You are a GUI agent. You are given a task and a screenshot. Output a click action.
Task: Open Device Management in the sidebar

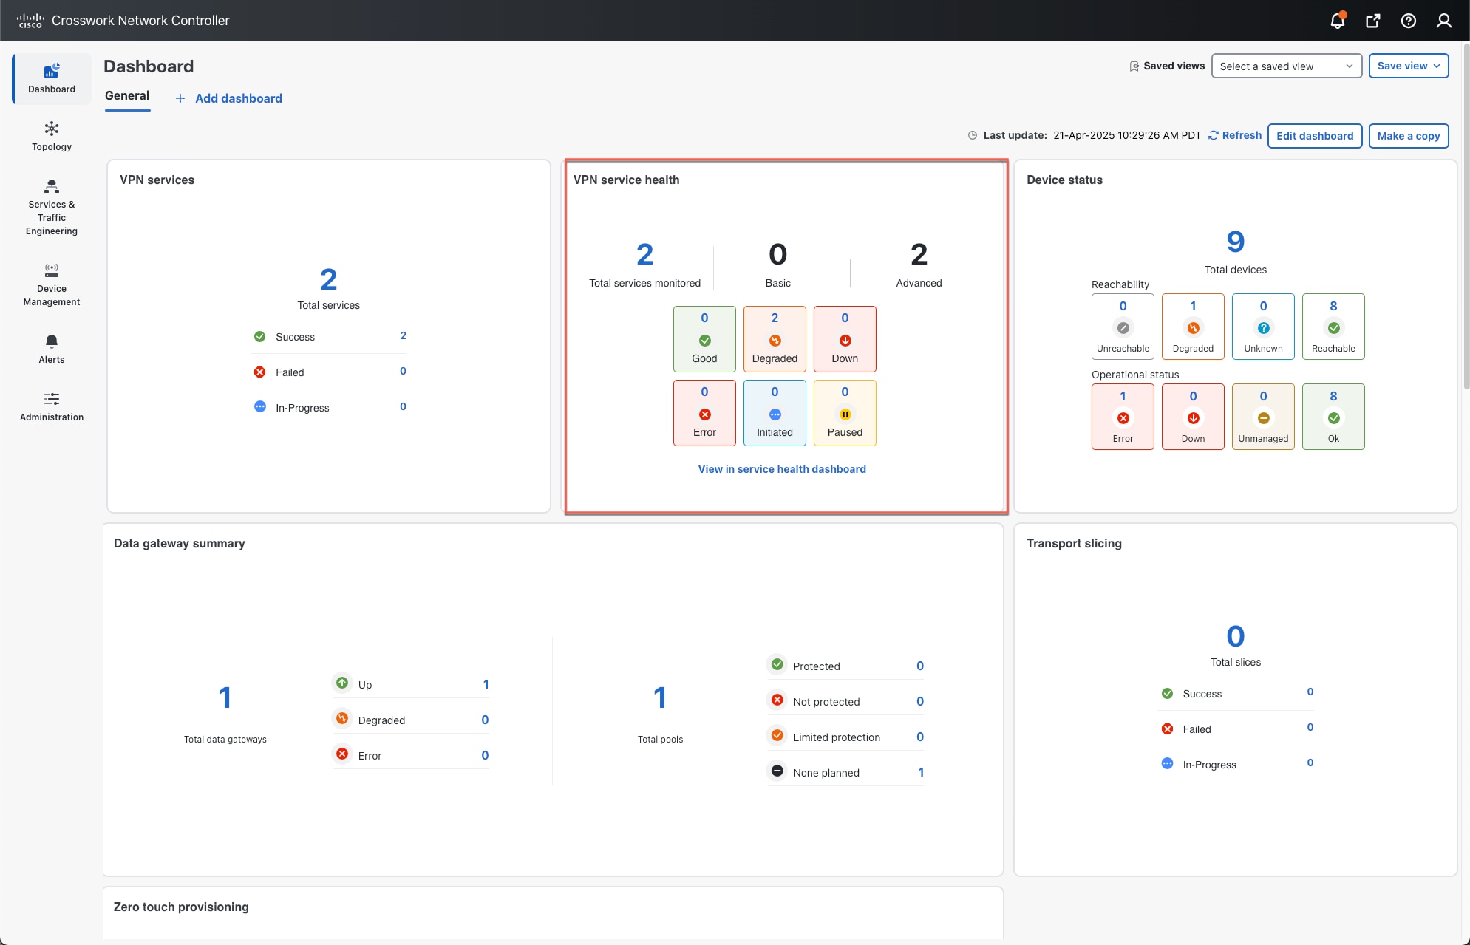(52, 284)
